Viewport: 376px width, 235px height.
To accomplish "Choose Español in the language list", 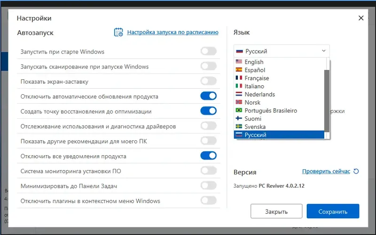I will (x=279, y=70).
